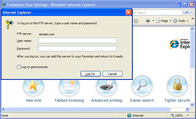Click the Password input field
This screenshot has height=119, width=196.
click(78, 49)
